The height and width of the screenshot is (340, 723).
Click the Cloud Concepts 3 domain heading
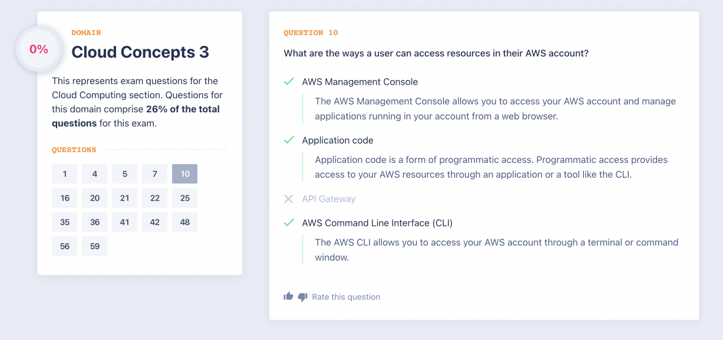point(140,52)
